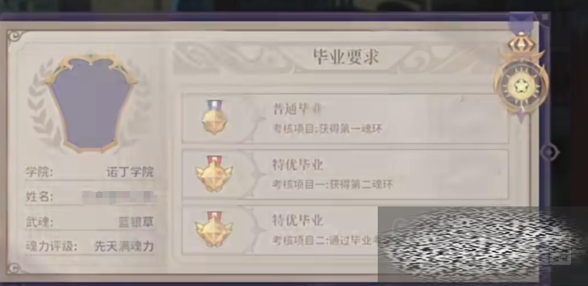This screenshot has width=588, height=286.
Task: Click the 诺丁学院 academy value
Action: pyautogui.click(x=130, y=172)
